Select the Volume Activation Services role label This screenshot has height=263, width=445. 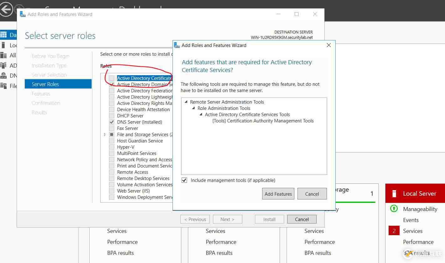145,185
